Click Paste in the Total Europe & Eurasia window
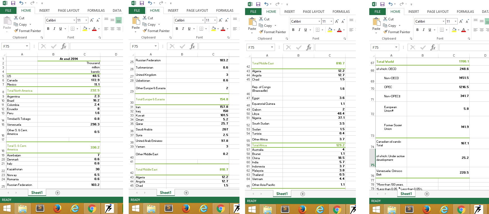 point(136,23)
